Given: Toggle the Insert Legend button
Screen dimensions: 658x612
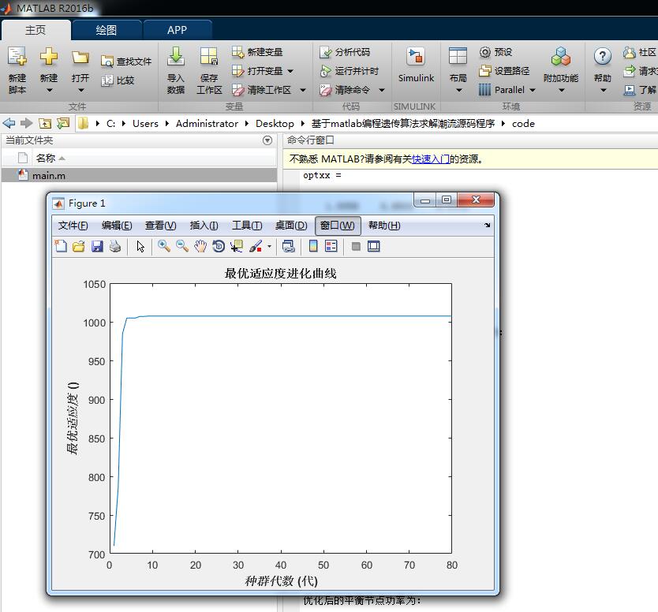Looking at the screenshot, I should pyautogui.click(x=331, y=246).
